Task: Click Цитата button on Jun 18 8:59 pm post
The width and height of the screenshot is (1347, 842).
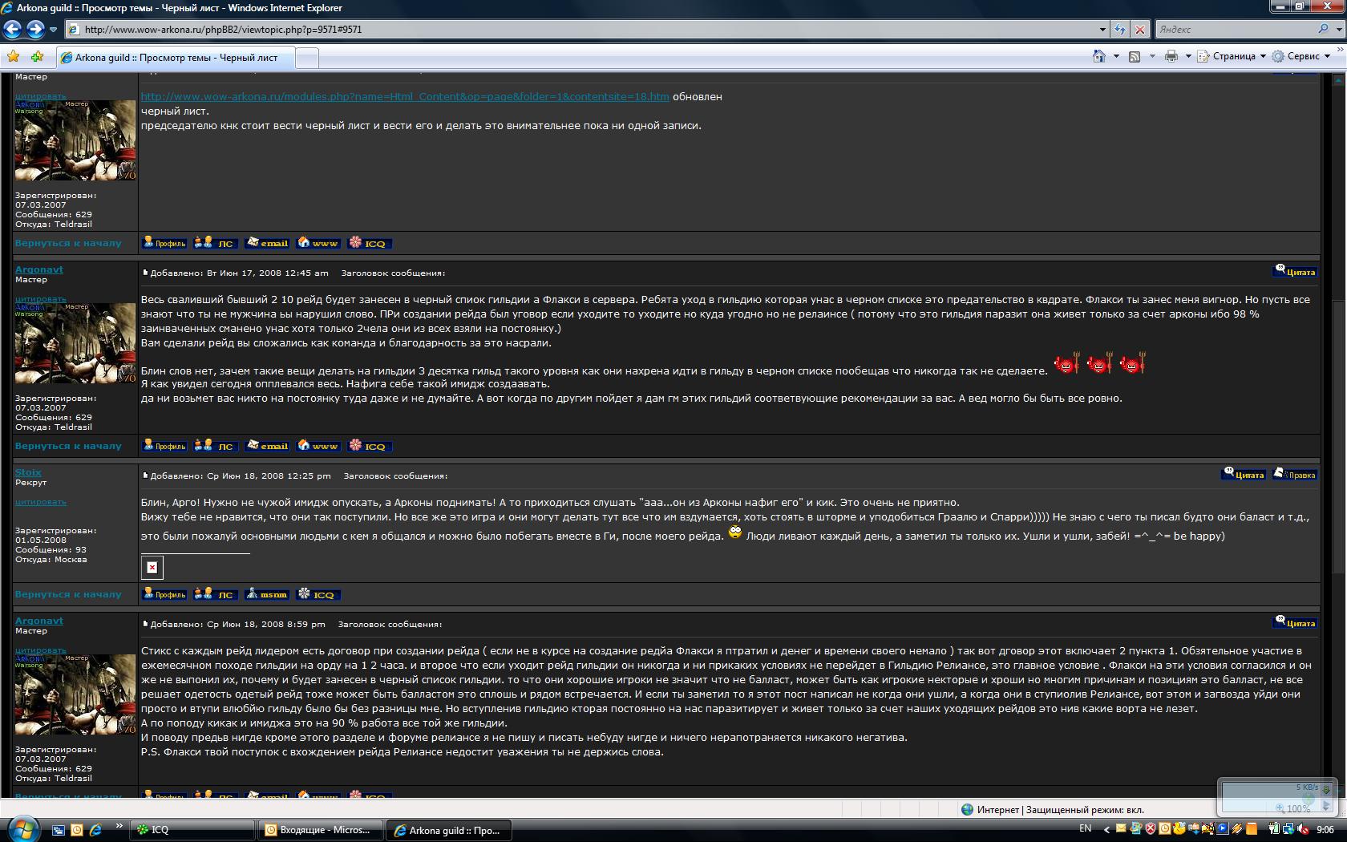Action: [x=1295, y=622]
